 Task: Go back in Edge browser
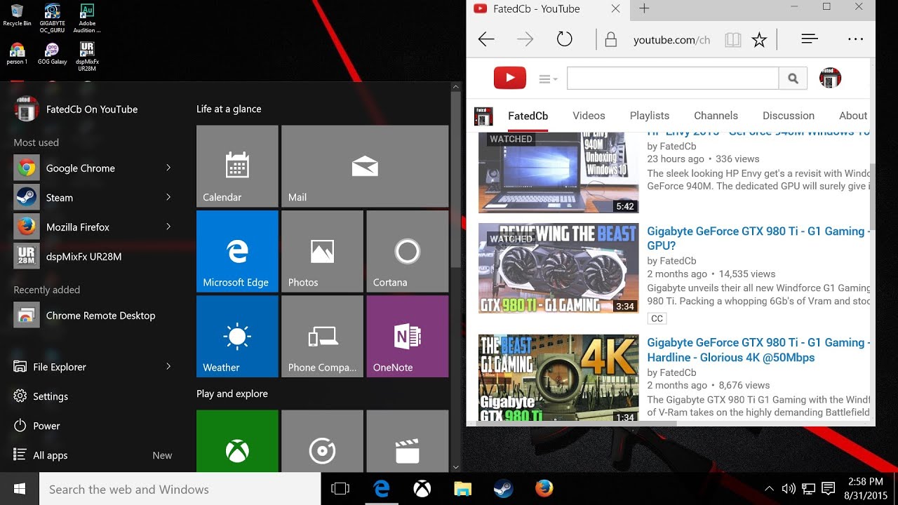(x=486, y=39)
